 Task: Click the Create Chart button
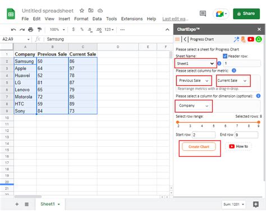point(199,147)
